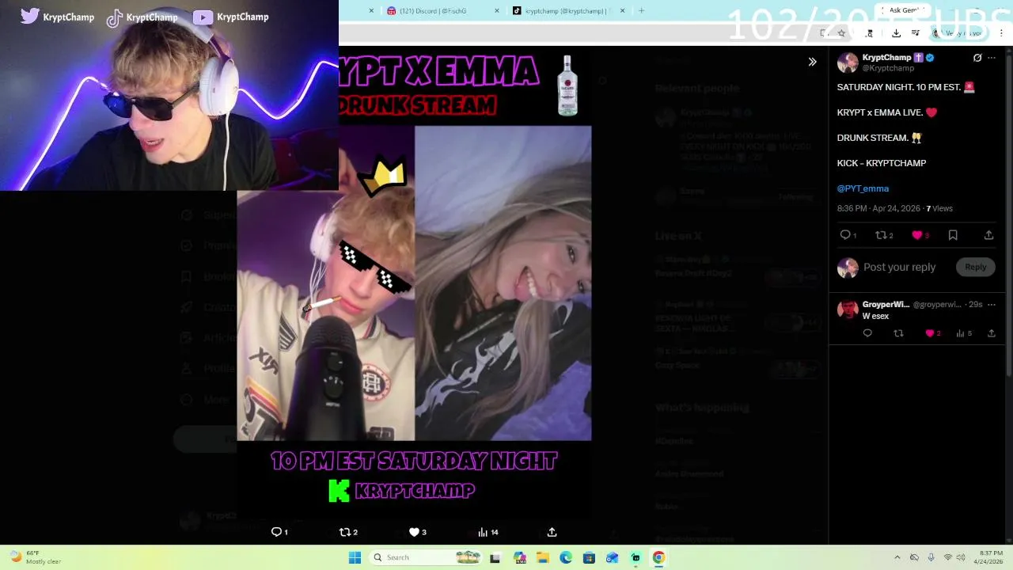Click the Post your reply field
This screenshot has width=1013, height=570.
pos(899,267)
